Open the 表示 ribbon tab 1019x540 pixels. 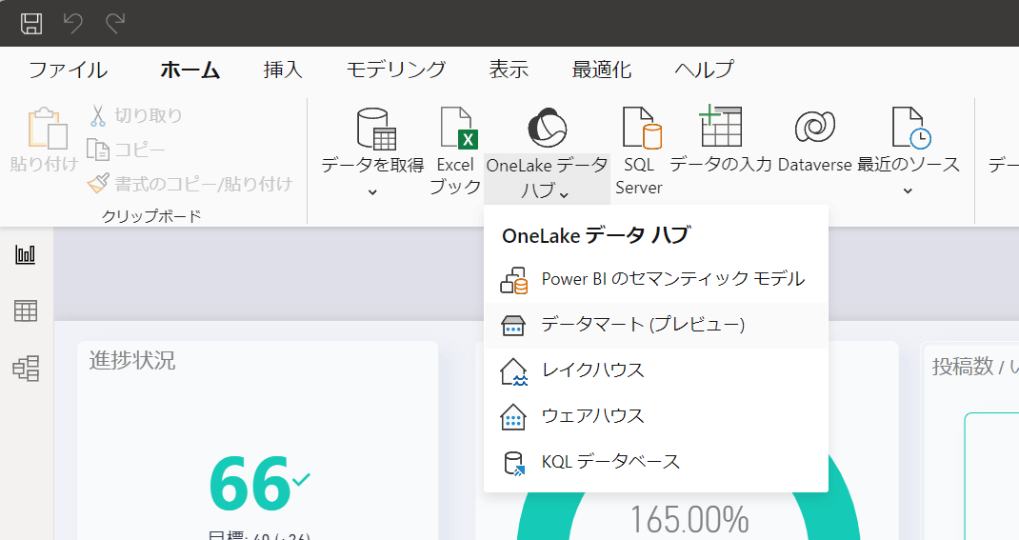point(509,70)
